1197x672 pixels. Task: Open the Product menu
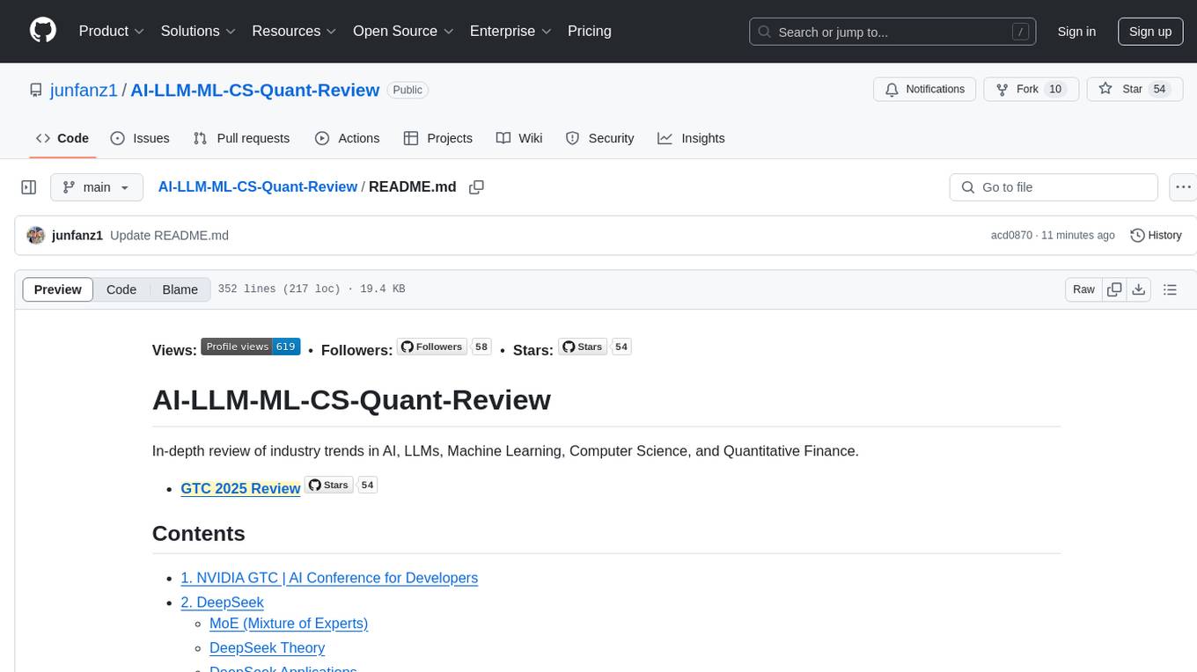112,31
